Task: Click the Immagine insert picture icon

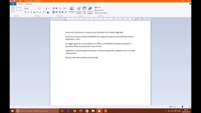Action: (x=72, y=8)
